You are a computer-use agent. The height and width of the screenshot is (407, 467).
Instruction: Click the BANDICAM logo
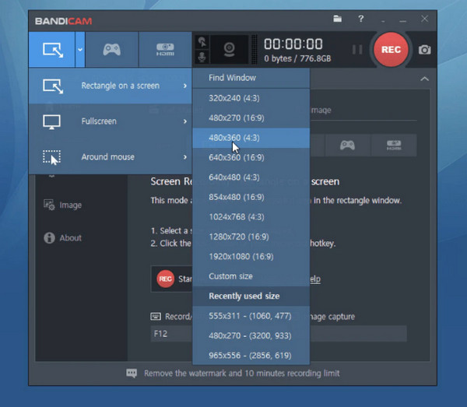[x=64, y=21]
